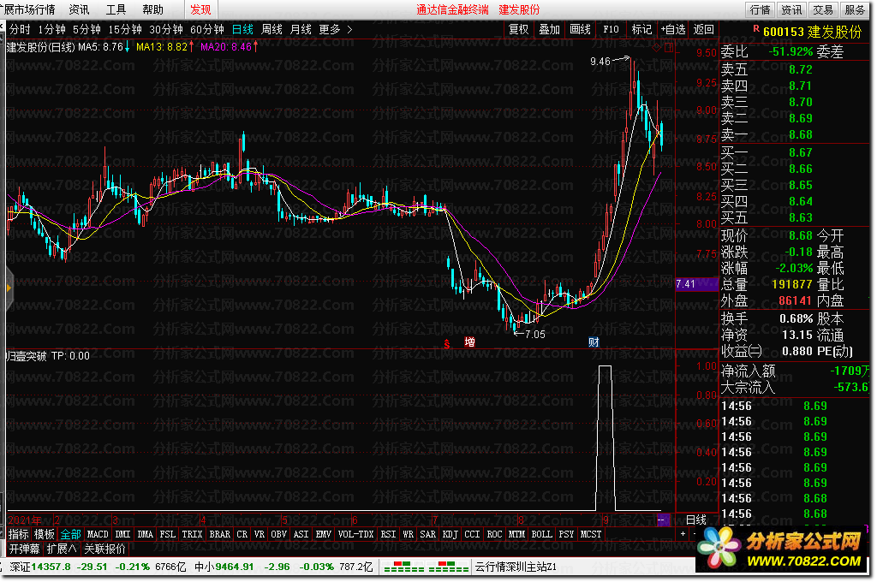Select the BOLL indicator
The width and height of the screenshot is (877, 582).
point(541,534)
